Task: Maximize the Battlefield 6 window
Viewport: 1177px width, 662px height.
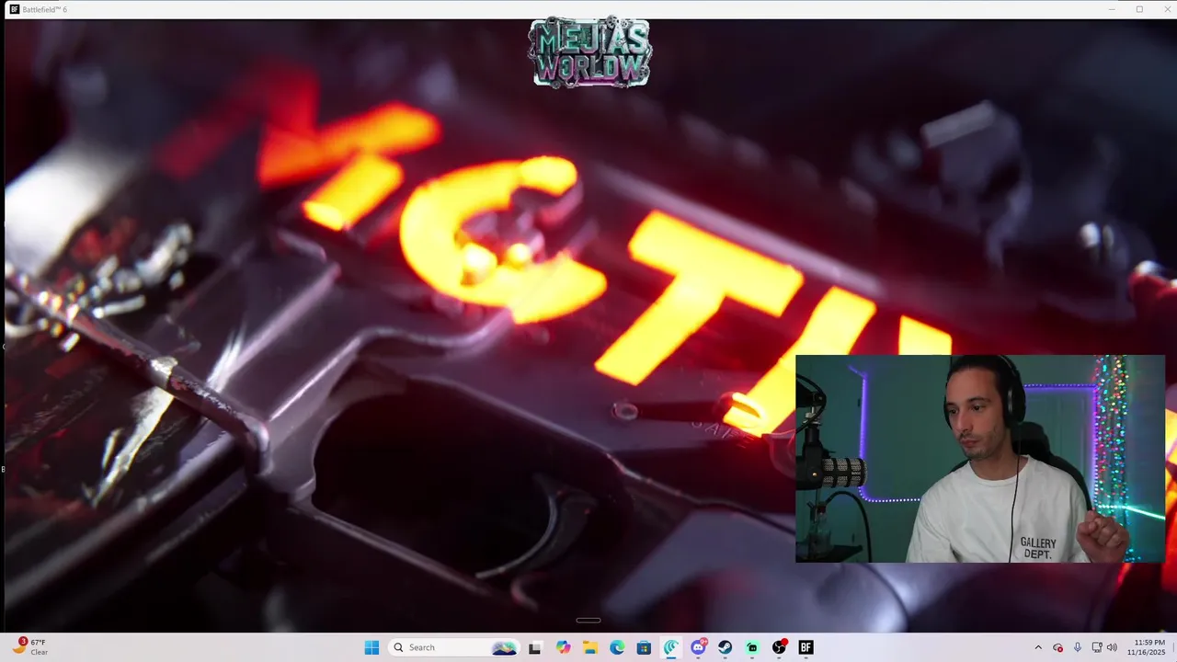Action: coord(1139,9)
